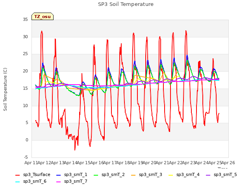
Task: Click the yellow sp3_smT_4 legend swatch
Action: click(x=170, y=175)
